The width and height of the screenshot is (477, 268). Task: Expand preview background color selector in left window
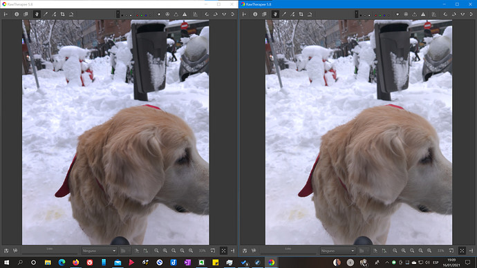point(118,15)
